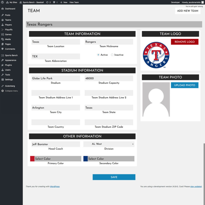Image resolution: width=205 pixels, height=205 pixels.
Task: Click the Upload Photo button
Action: [184, 85]
